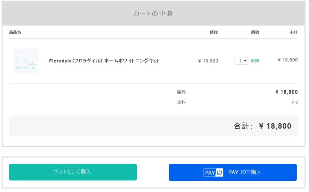The image size is (309, 192).
Task: Click the 商品 summary label
Action: [181, 92]
